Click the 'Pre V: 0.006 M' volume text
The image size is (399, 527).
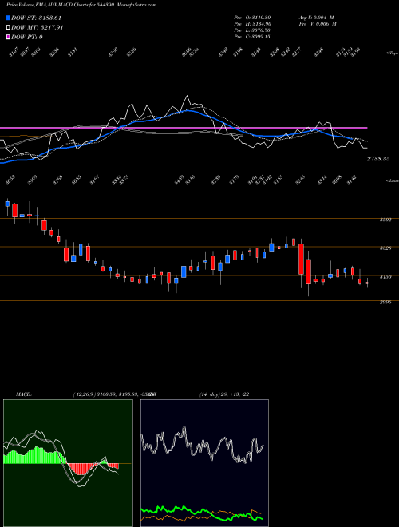point(318,24)
